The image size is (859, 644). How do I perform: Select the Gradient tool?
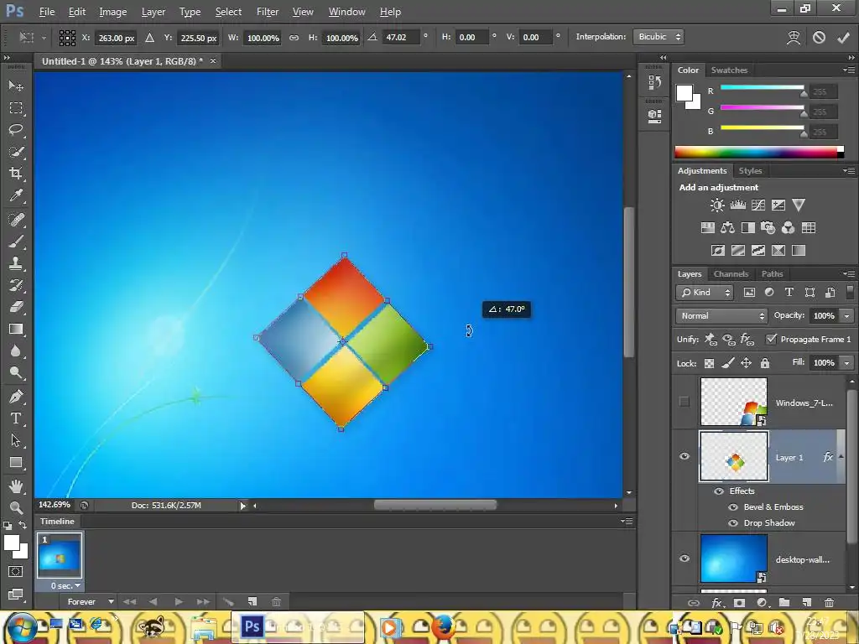click(x=16, y=329)
